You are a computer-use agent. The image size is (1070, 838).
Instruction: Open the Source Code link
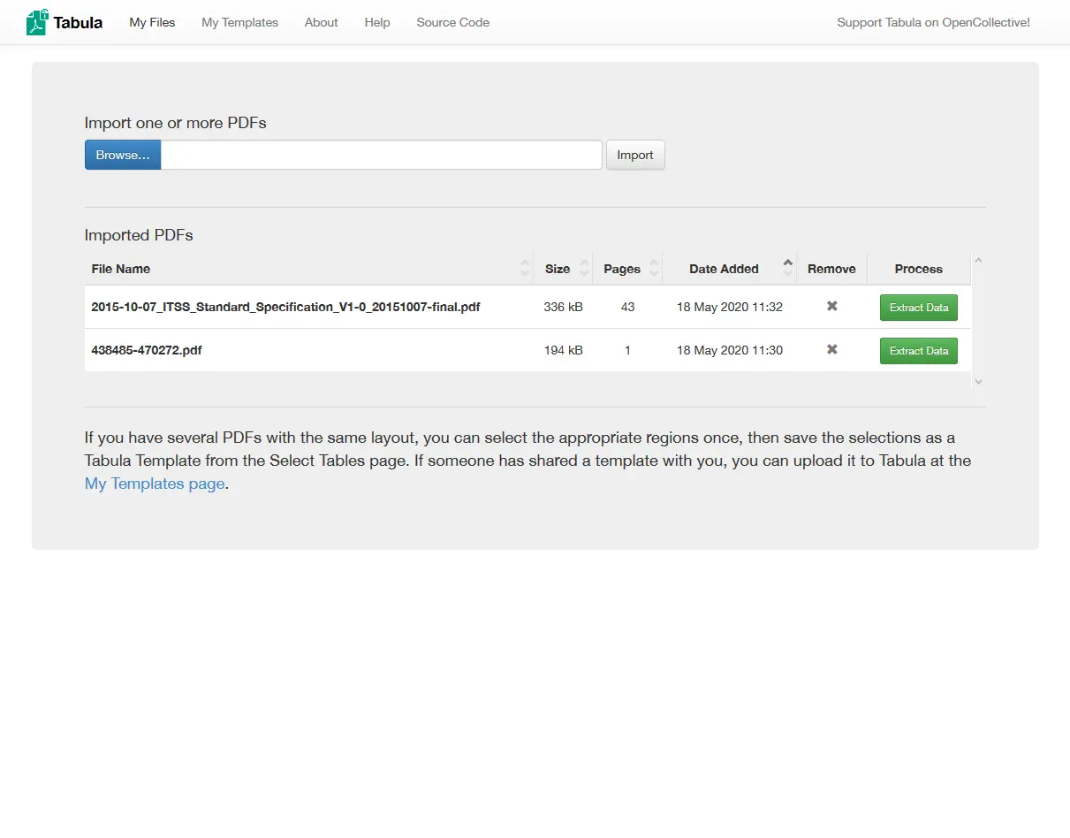[452, 22]
